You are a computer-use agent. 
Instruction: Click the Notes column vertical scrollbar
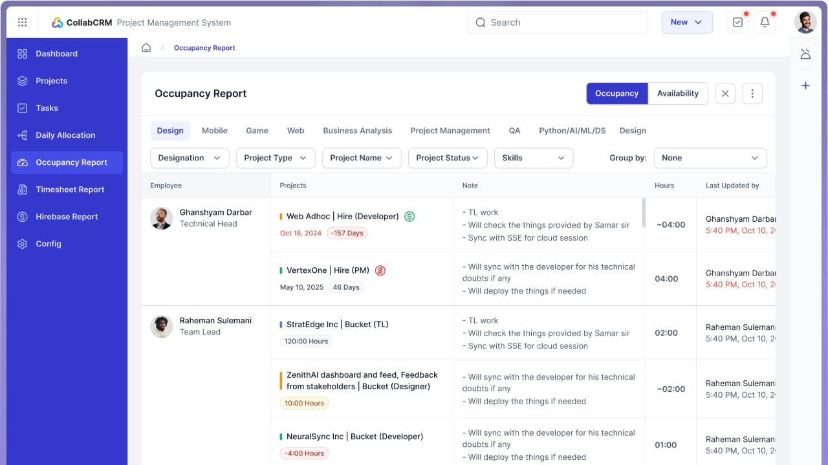pyautogui.click(x=643, y=213)
